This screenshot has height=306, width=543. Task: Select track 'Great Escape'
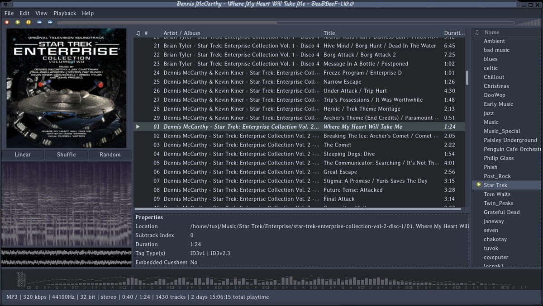(x=299, y=172)
